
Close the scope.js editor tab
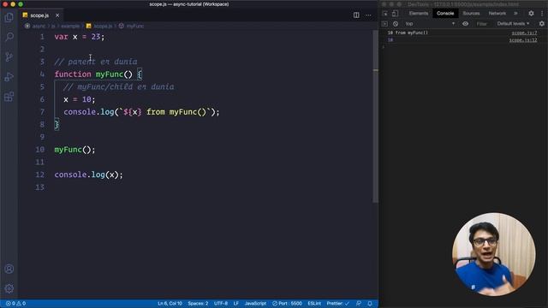(x=57, y=15)
